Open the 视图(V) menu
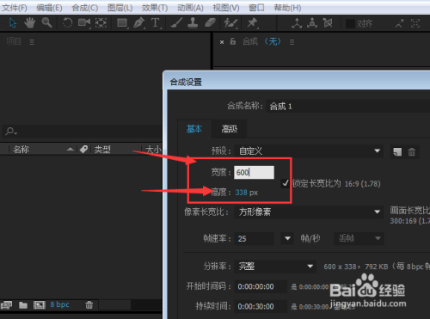This screenshot has height=319, width=430. (226, 8)
